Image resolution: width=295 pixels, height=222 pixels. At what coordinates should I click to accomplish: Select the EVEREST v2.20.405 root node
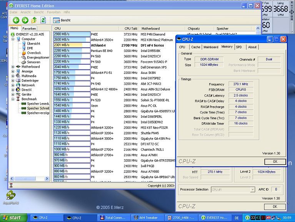pyautogui.click(x=30, y=34)
